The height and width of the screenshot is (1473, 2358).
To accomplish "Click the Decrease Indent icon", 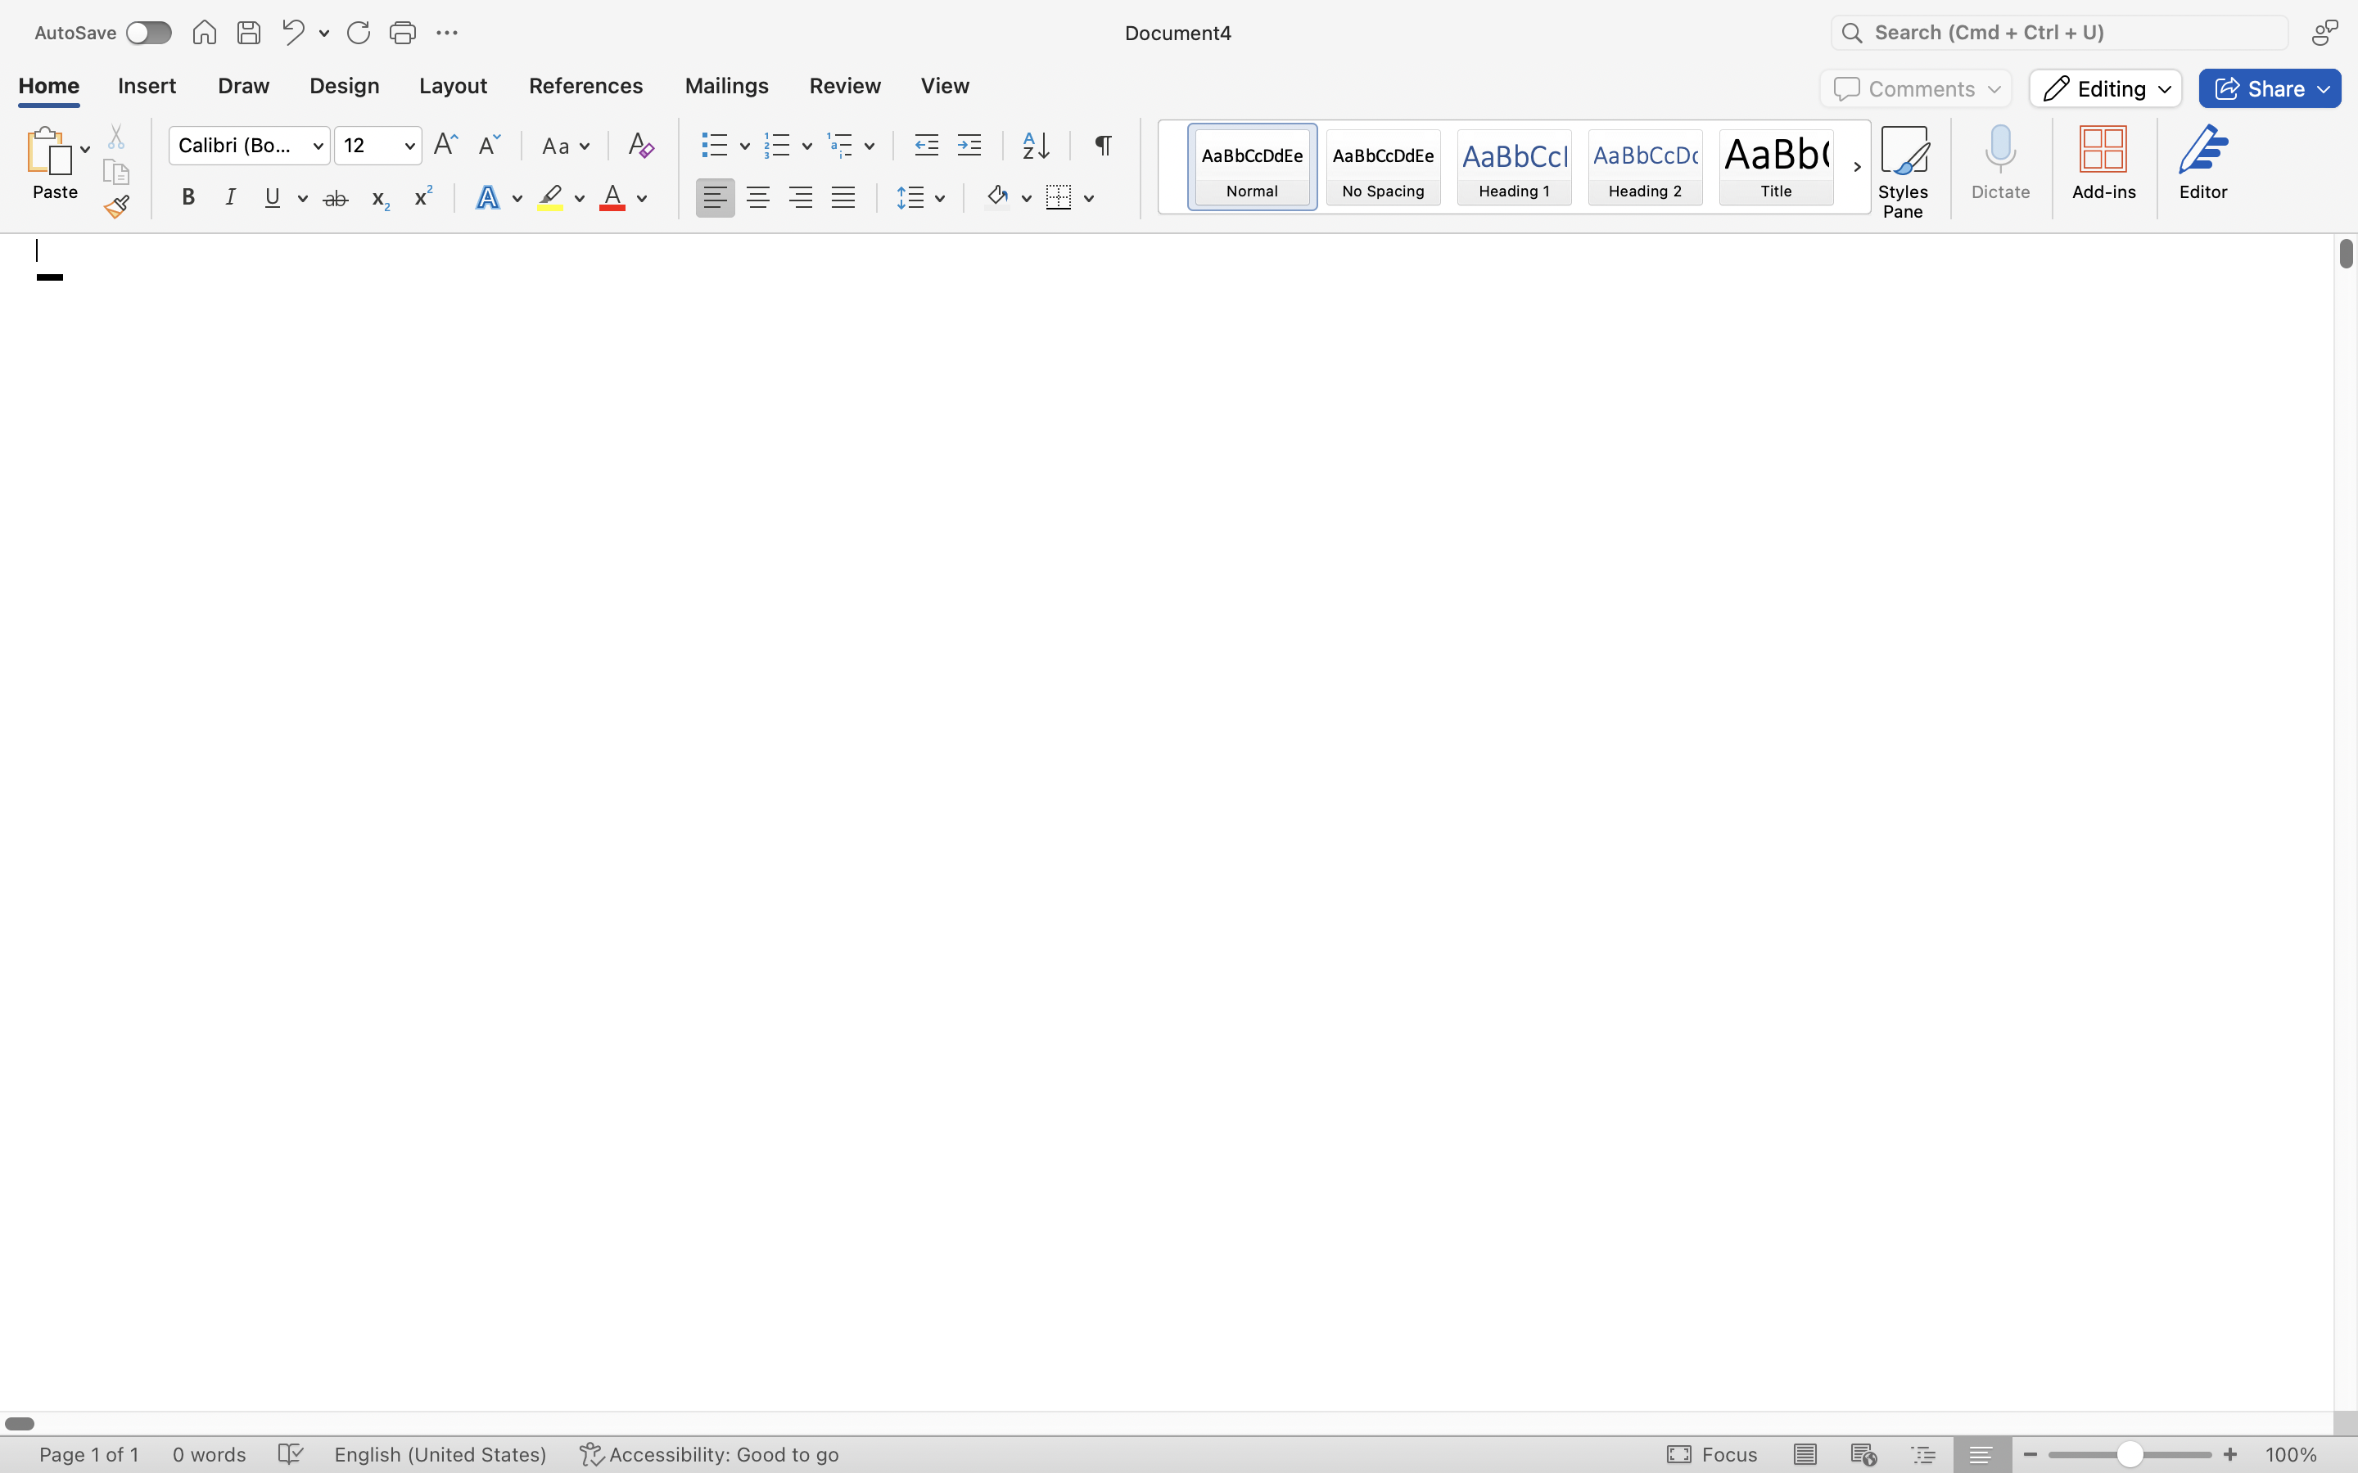I will point(926,145).
